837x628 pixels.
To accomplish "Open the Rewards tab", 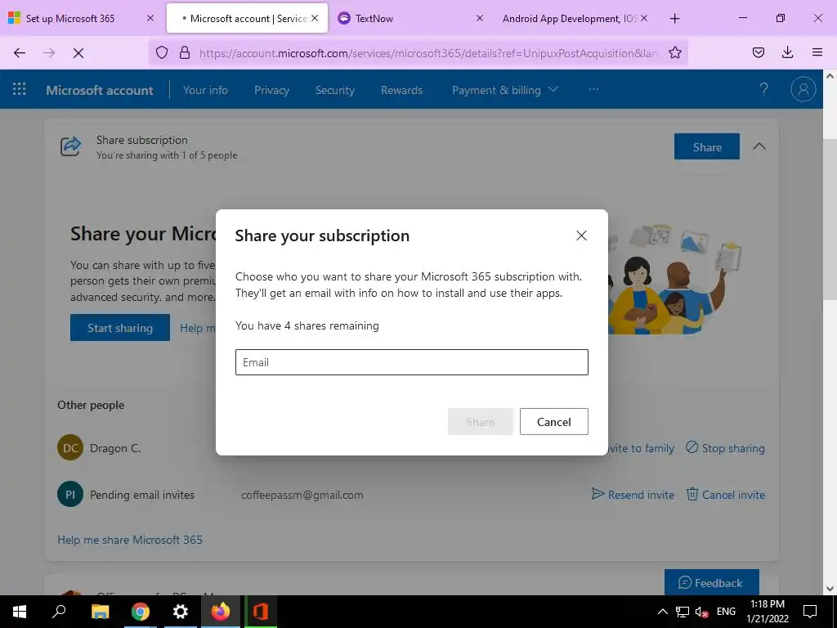I will point(401,90).
